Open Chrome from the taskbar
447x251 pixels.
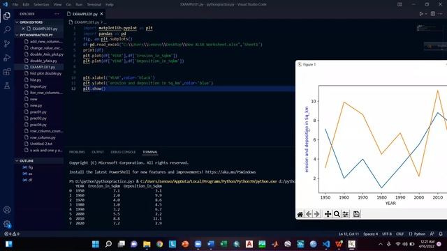(x=160, y=244)
